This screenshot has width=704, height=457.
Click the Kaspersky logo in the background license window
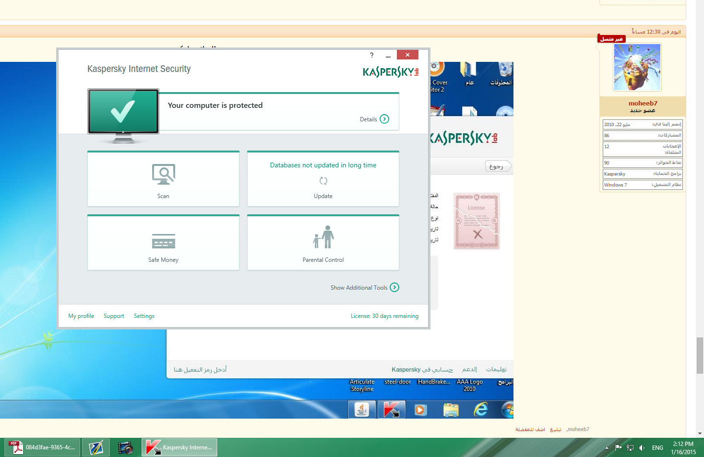coord(464,138)
